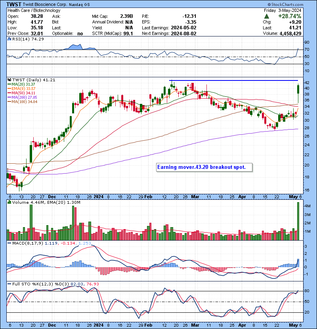317x329 pixels.
Task: Click the MACD(8,17,9) indicator label
Action: (28, 243)
